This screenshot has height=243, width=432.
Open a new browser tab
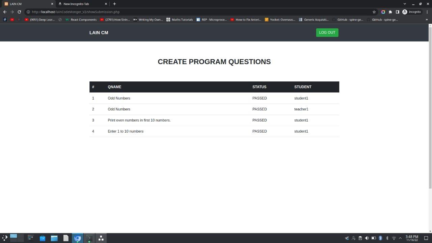pyautogui.click(x=114, y=4)
